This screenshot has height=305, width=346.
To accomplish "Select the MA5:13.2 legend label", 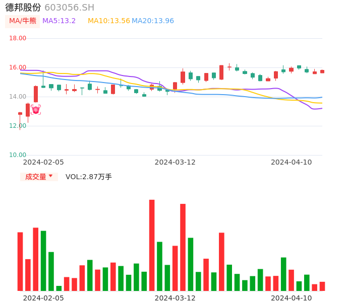I will pos(59,21).
